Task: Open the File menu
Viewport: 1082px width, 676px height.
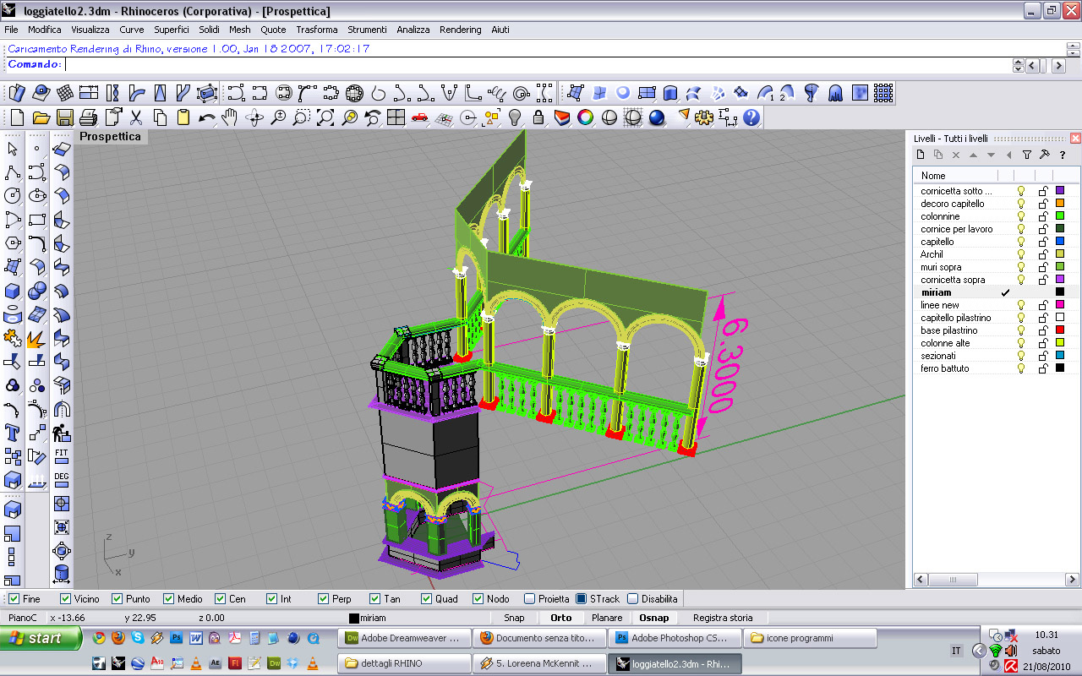Action: [x=11, y=30]
